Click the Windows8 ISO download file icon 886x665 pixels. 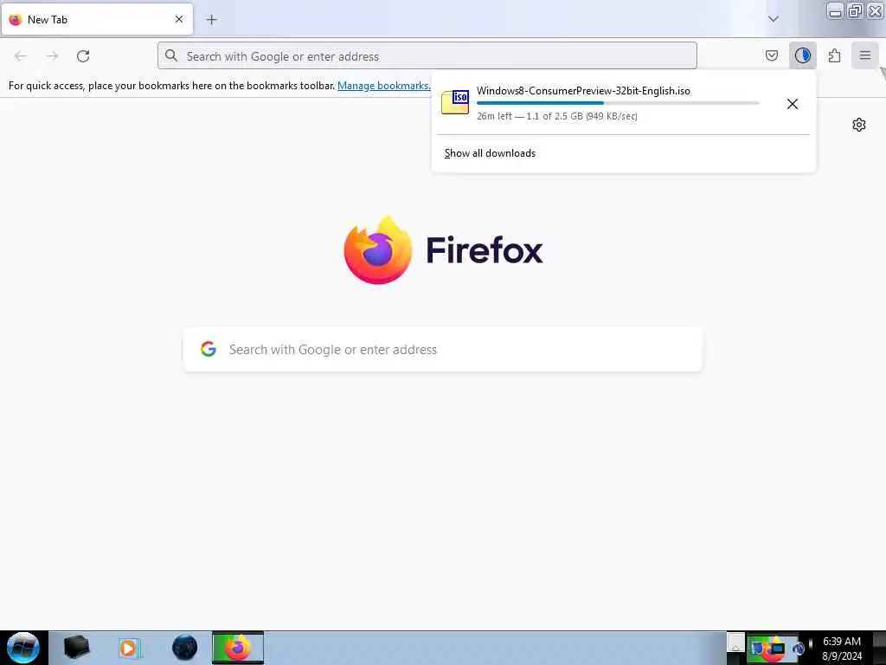pos(455,102)
